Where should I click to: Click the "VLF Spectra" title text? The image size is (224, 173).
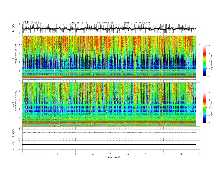[32, 22]
